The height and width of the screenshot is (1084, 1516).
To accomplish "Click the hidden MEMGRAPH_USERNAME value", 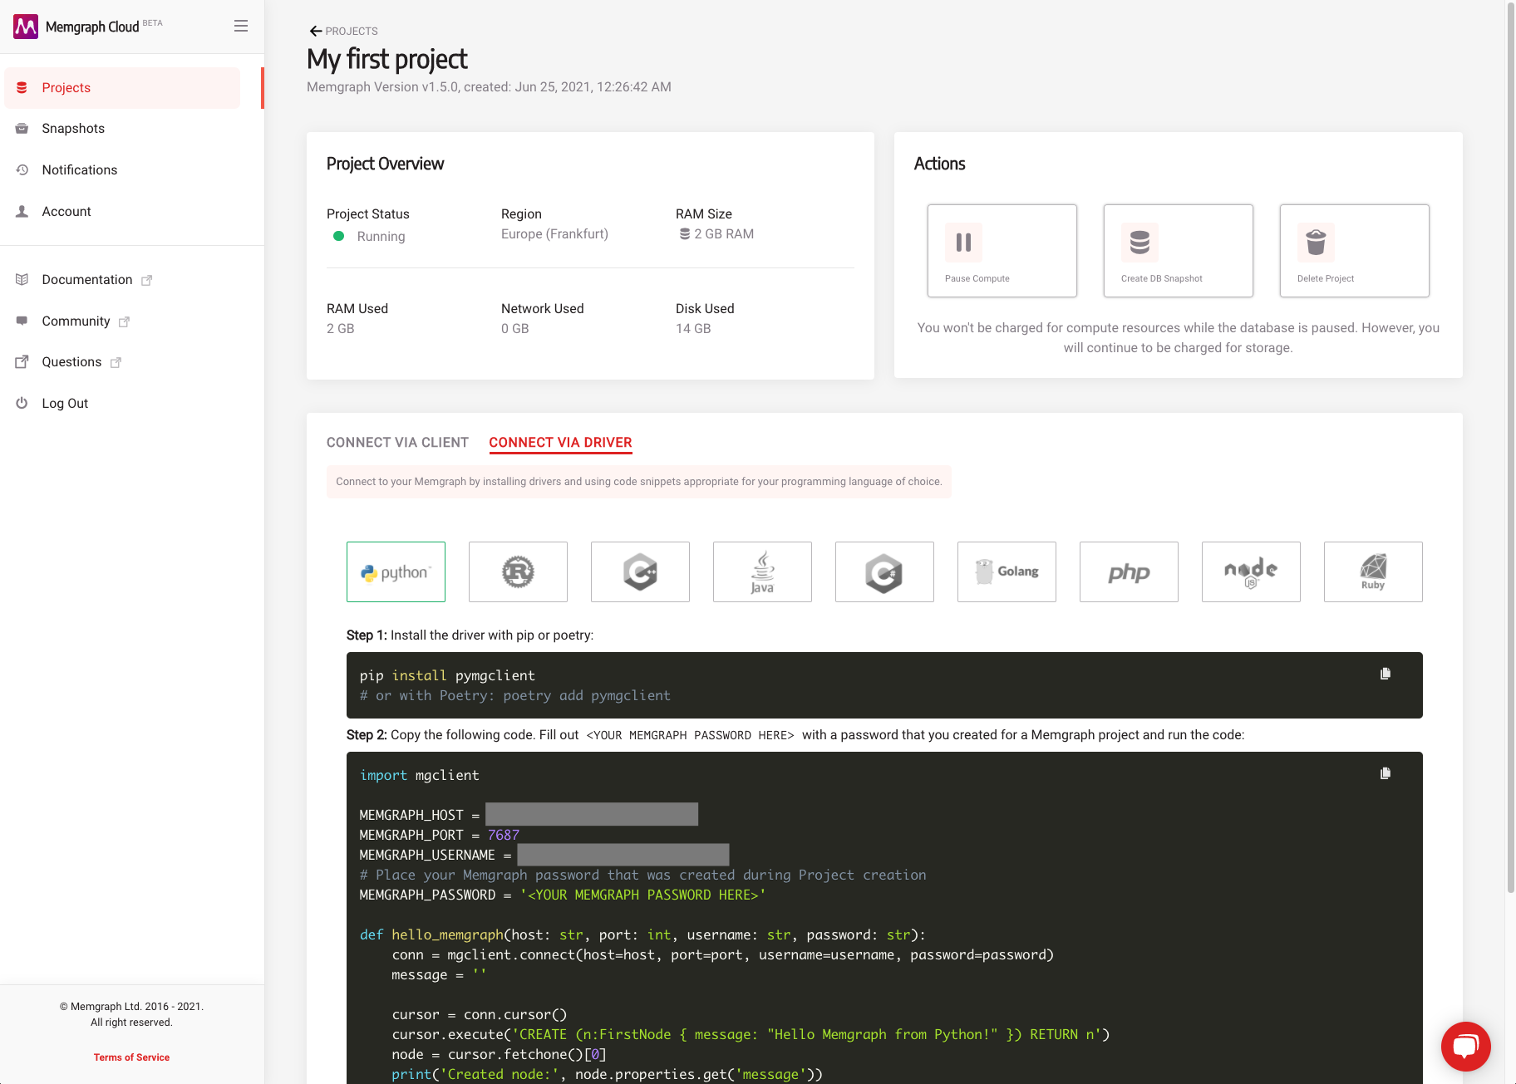I will coord(623,854).
